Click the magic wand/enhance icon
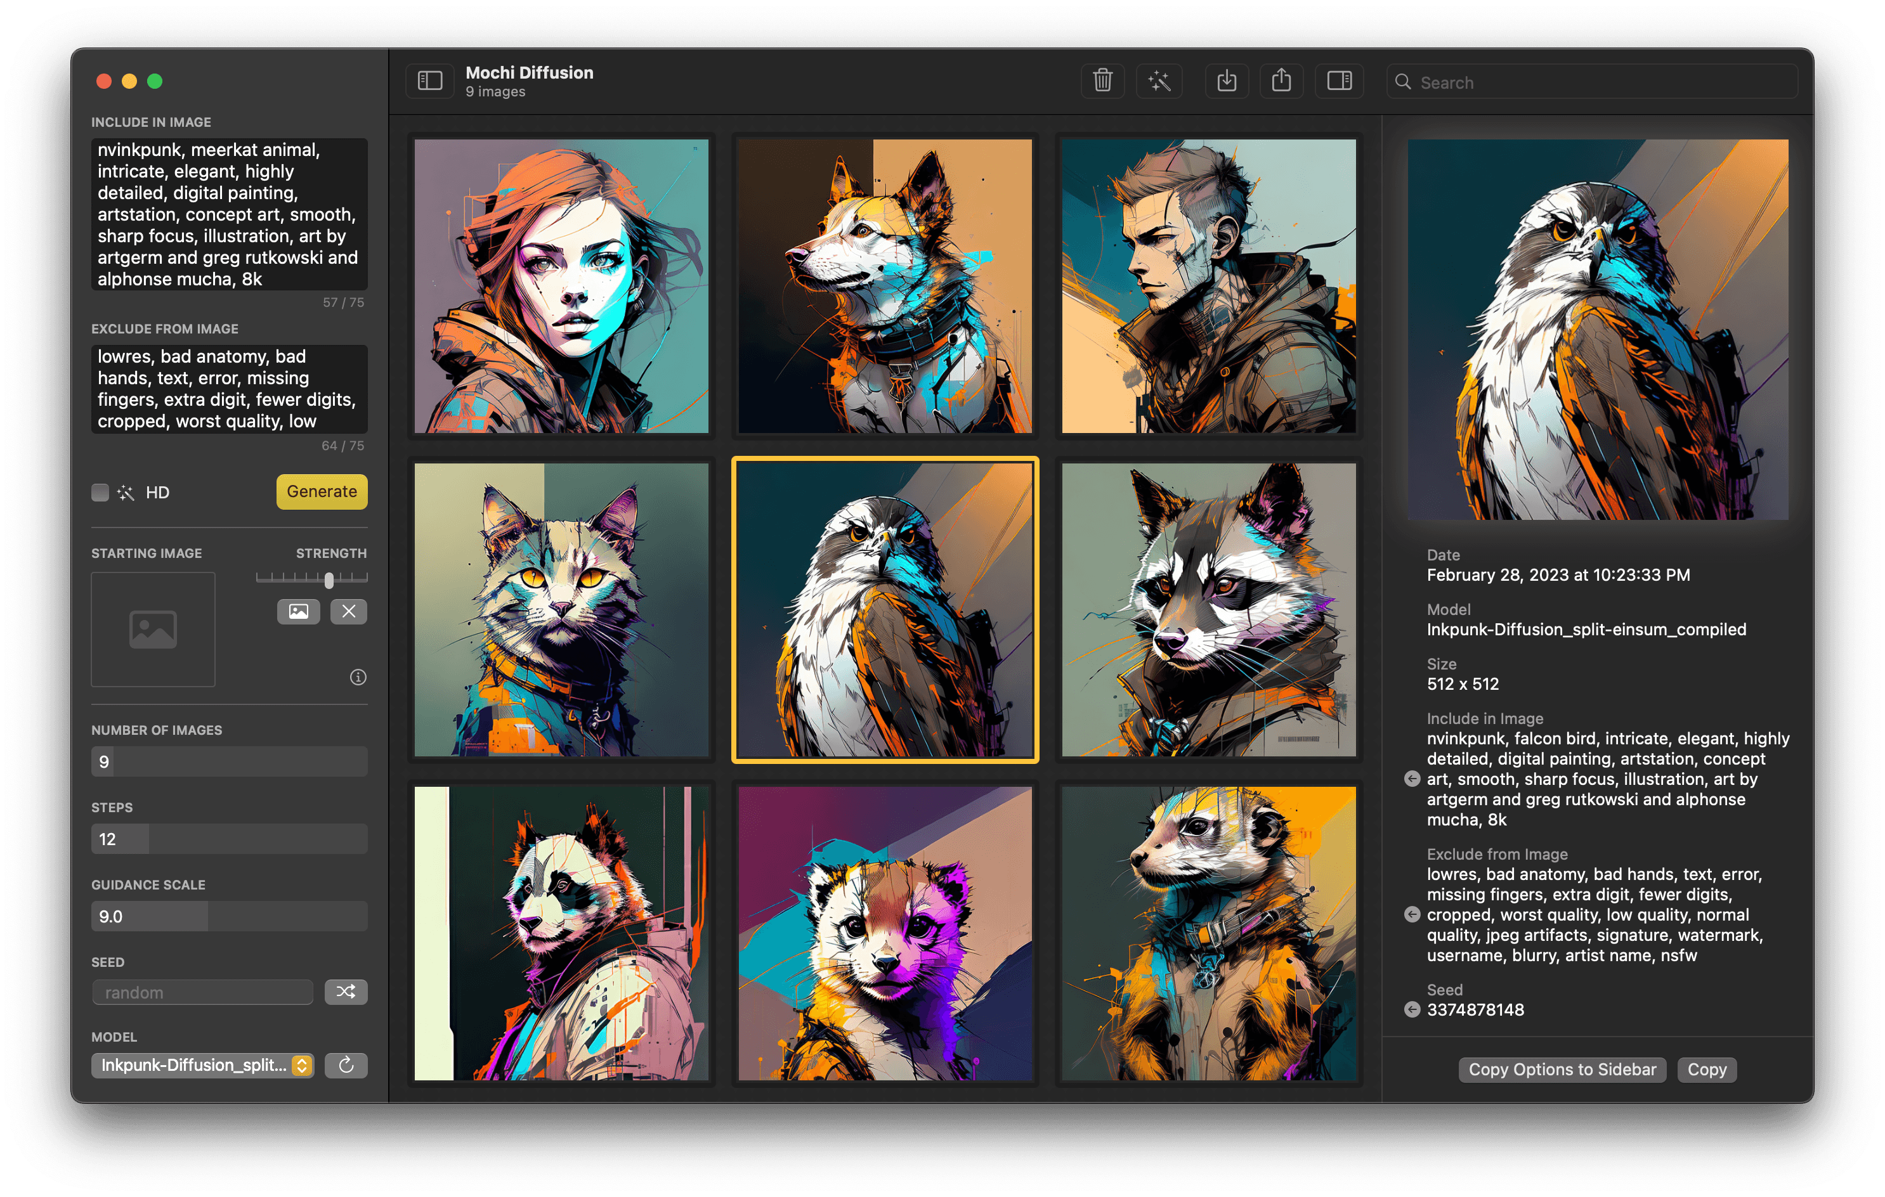 (x=1158, y=81)
